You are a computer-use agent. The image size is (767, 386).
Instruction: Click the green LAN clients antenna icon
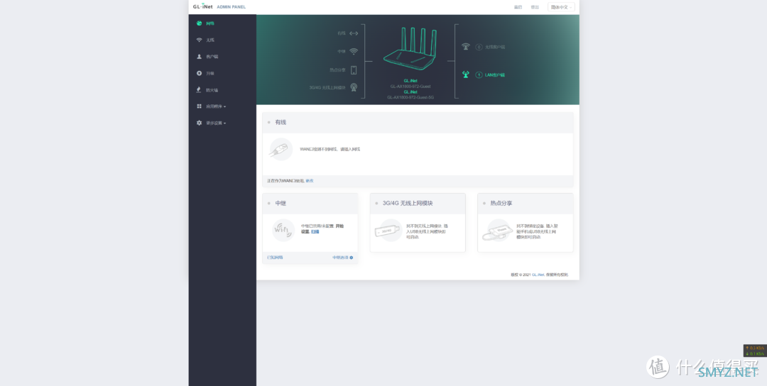466,75
